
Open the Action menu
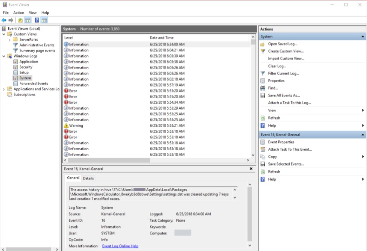pos(19,13)
